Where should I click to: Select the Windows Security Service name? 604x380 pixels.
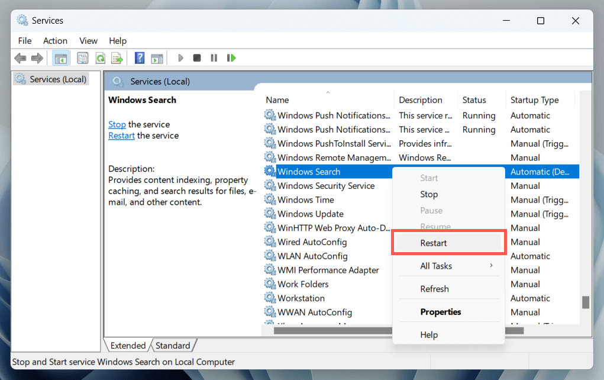(326, 186)
